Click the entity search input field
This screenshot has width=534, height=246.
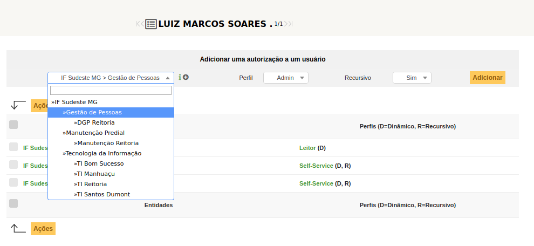[111, 91]
